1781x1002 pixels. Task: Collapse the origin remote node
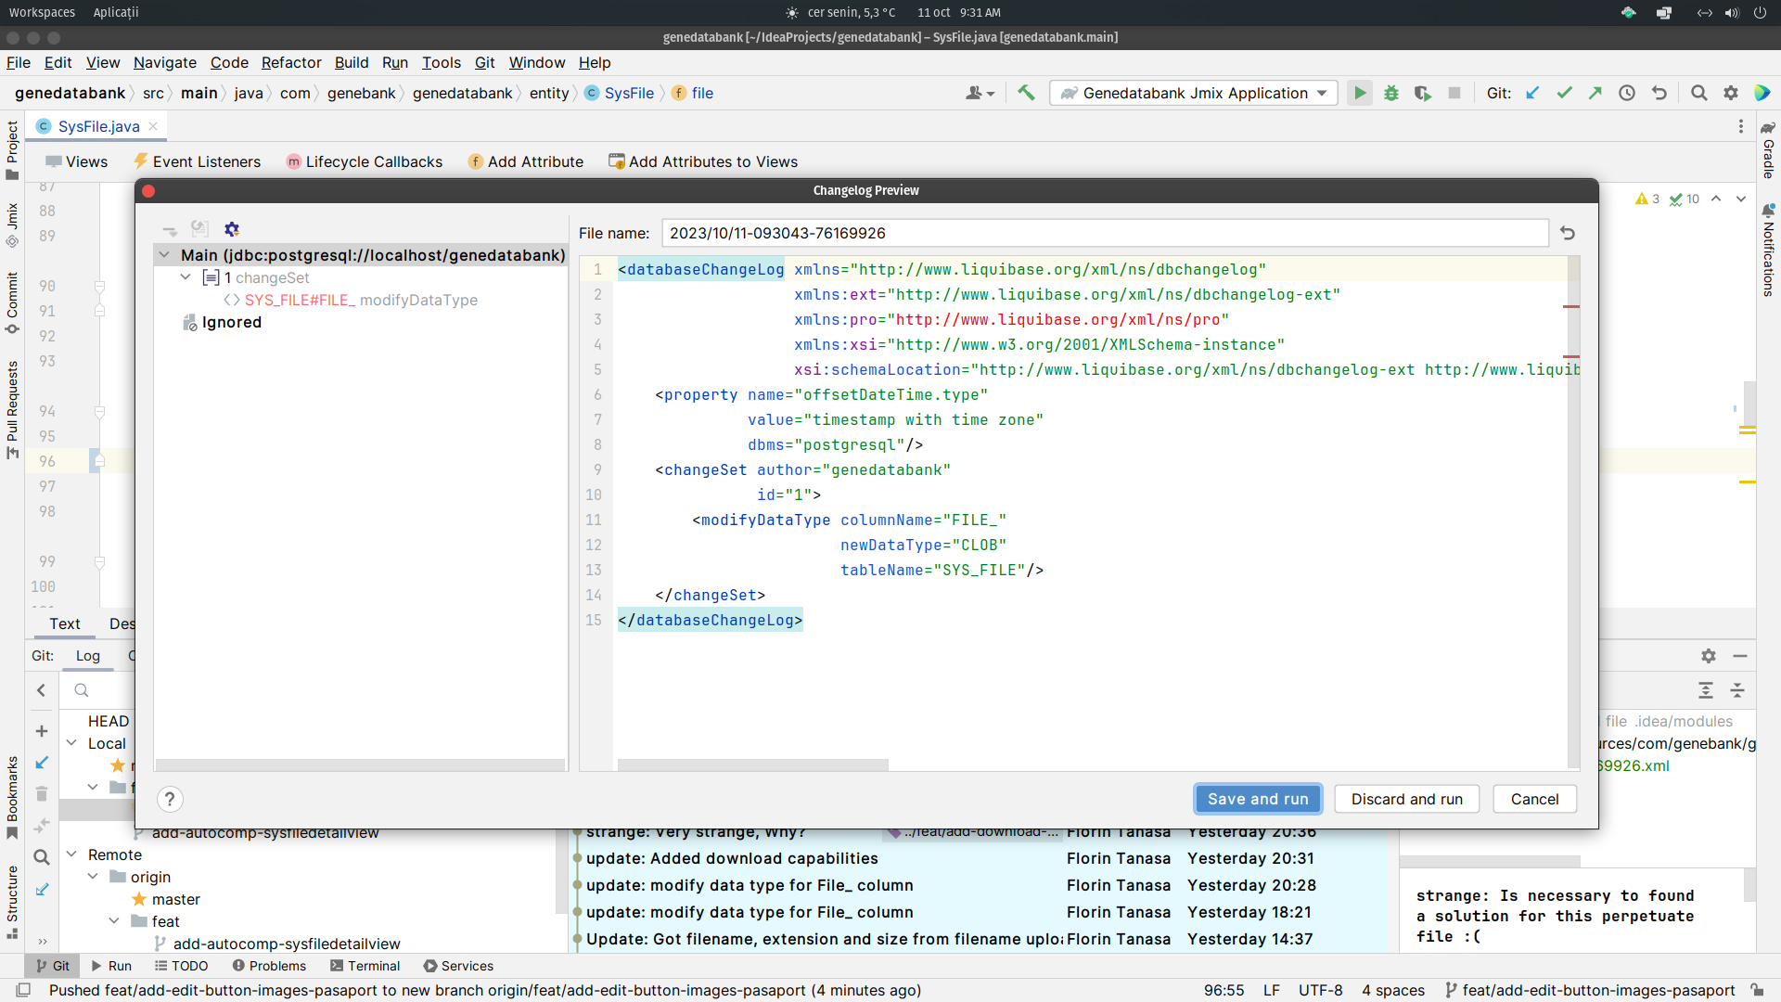[x=93, y=877]
